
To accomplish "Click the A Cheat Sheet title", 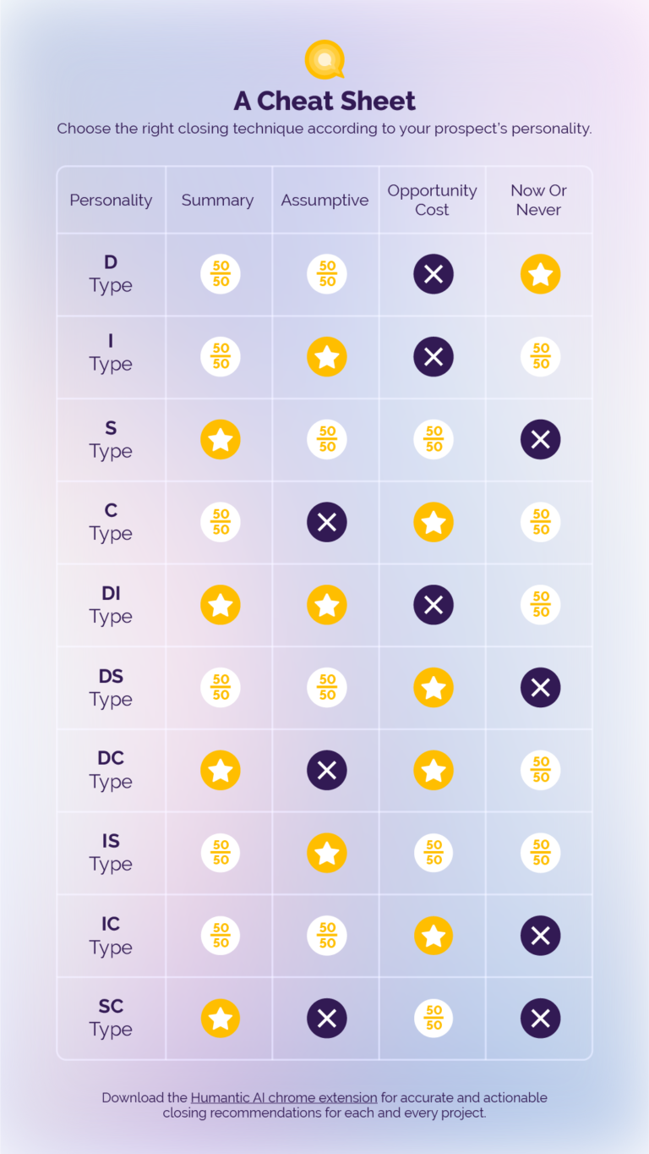I will point(324,102).
